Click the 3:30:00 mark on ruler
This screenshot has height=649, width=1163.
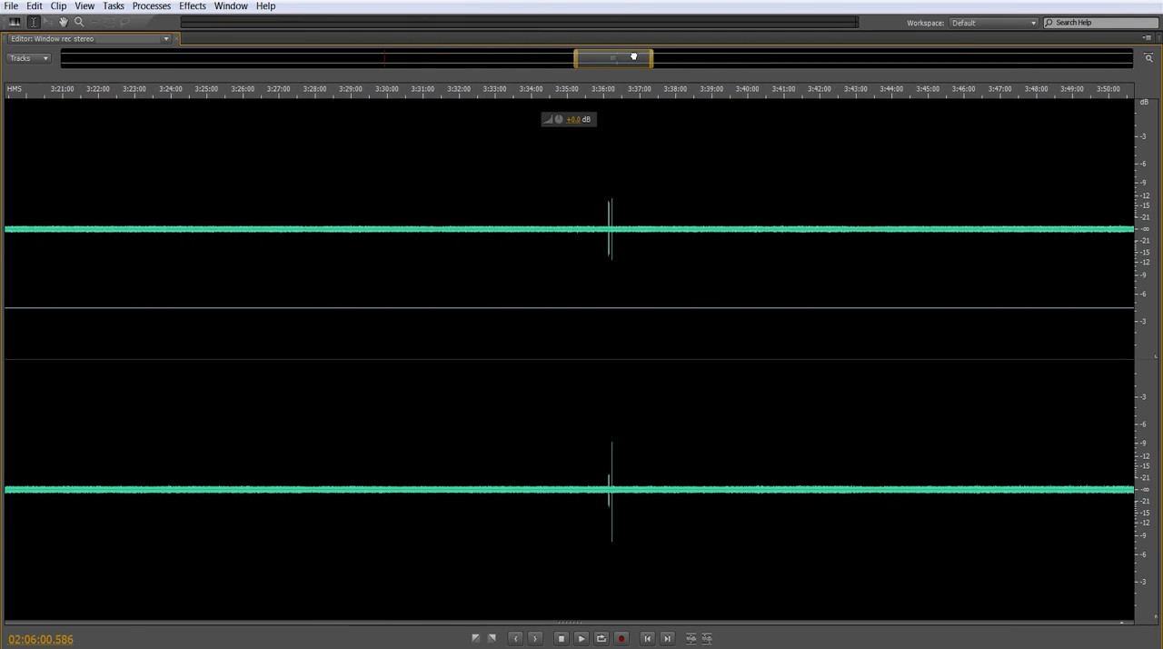(387, 89)
